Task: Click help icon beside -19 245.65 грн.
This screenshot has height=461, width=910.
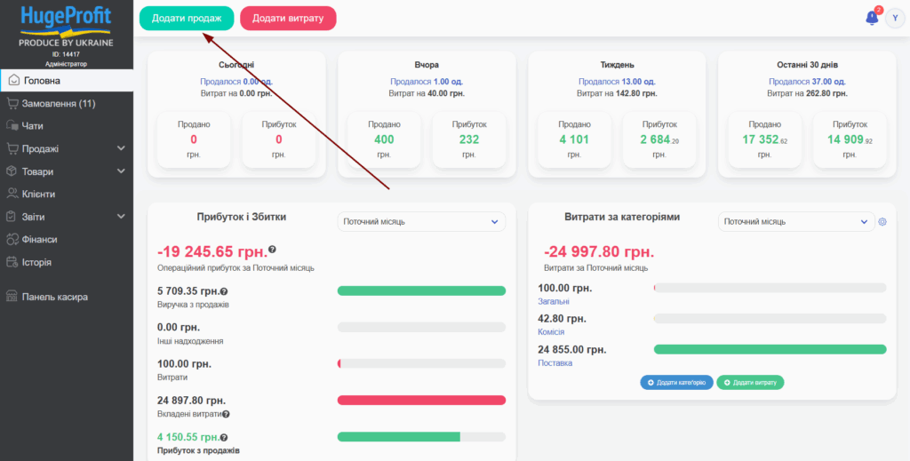Action: pos(272,250)
